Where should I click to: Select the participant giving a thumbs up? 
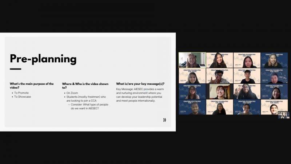pos(219,76)
